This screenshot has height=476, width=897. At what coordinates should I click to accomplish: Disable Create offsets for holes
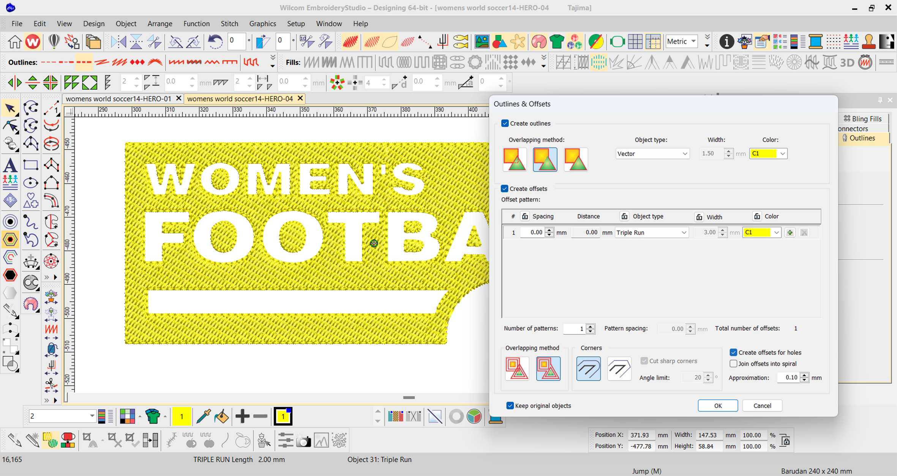tap(733, 352)
